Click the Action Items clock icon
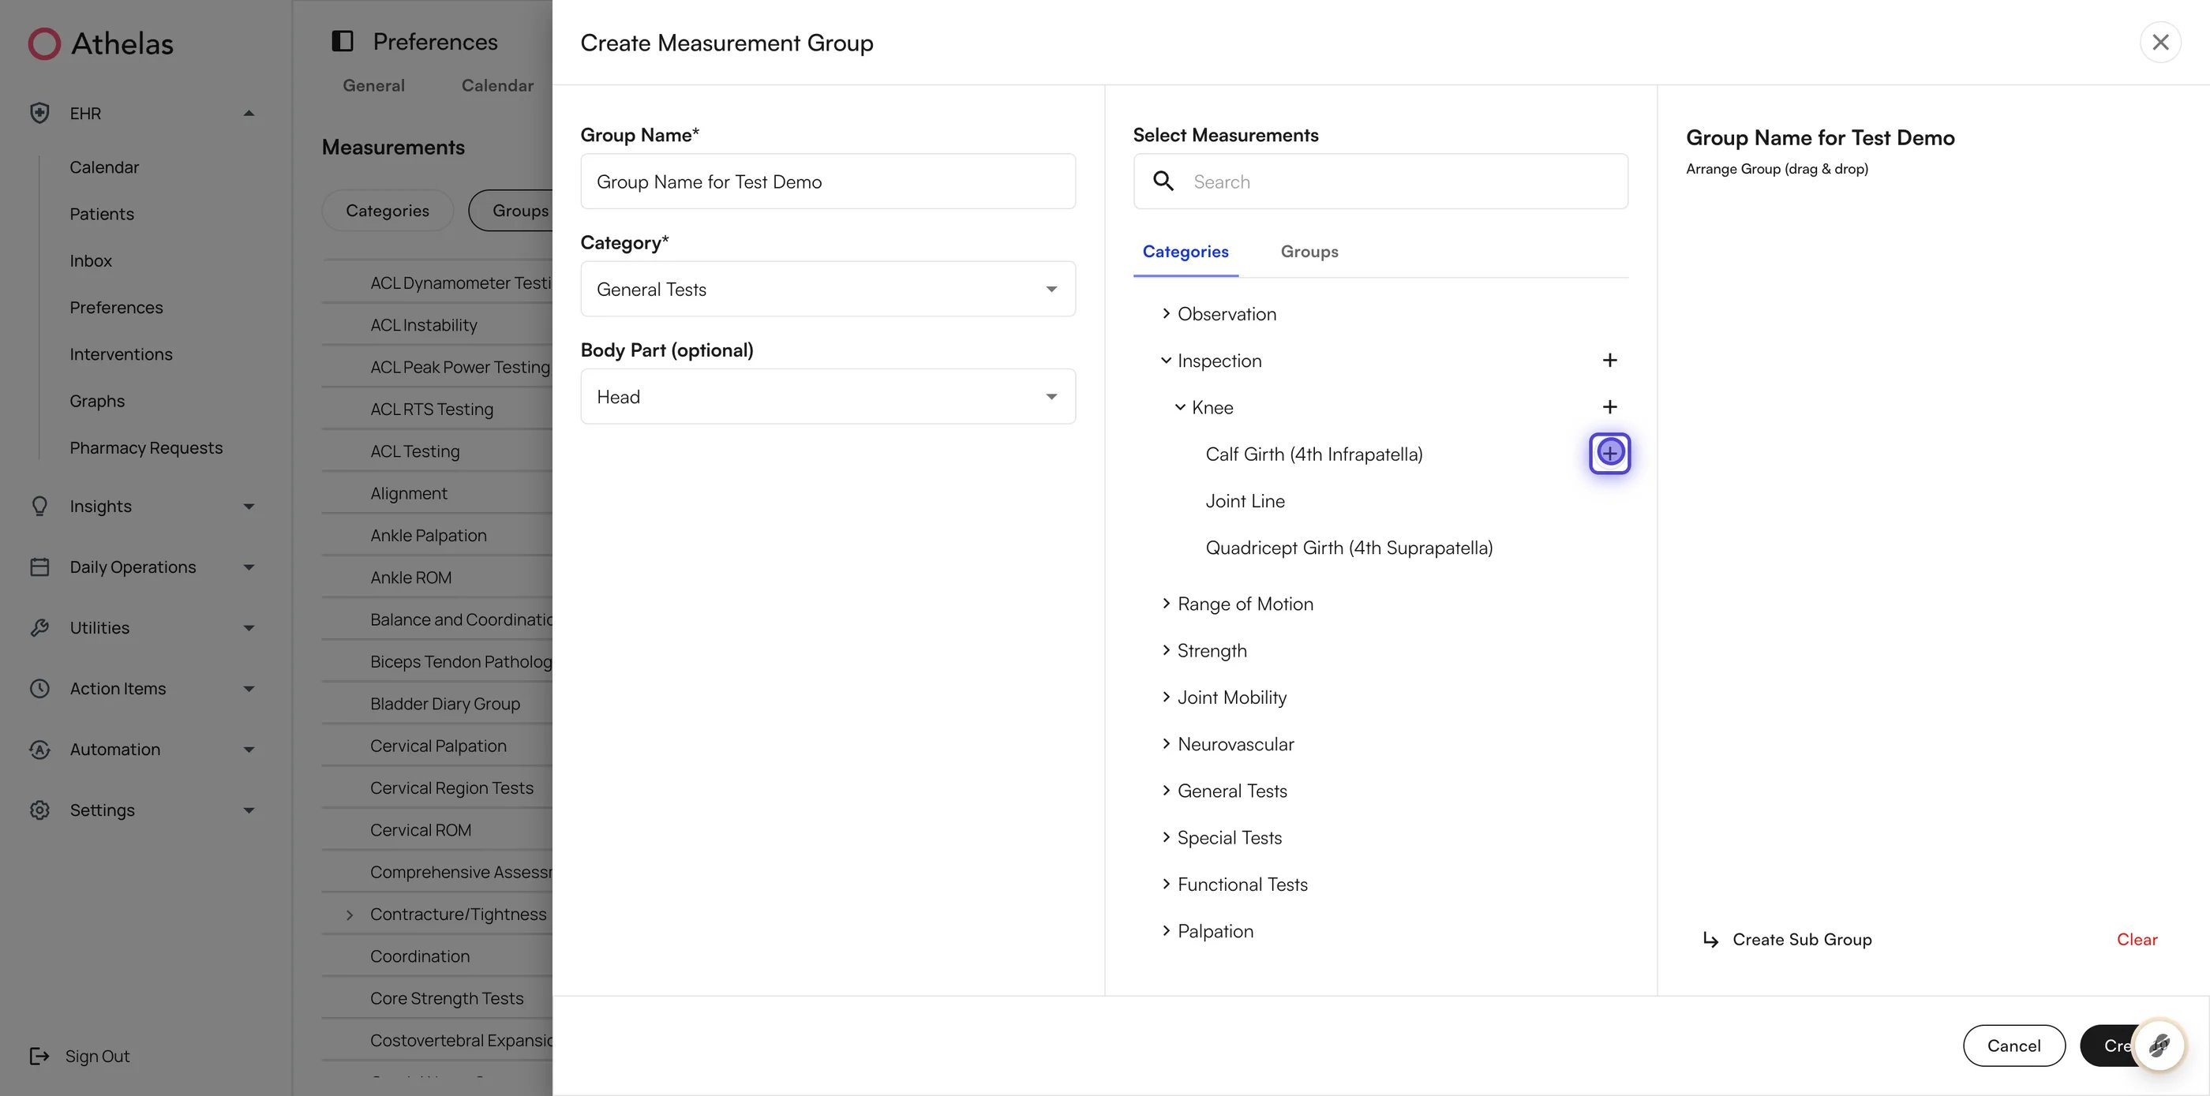The width and height of the screenshot is (2210, 1096). [x=39, y=689]
